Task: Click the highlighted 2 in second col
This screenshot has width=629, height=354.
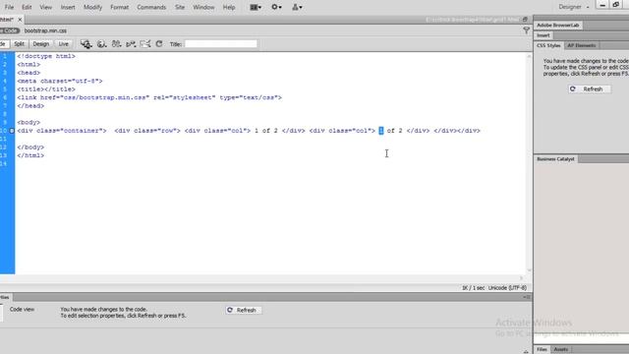Action: (x=381, y=131)
